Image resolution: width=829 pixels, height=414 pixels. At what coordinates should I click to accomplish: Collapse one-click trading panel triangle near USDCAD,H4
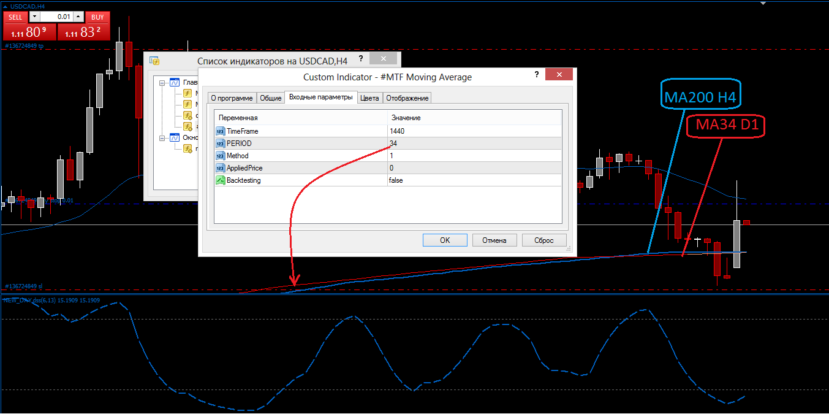pos(6,6)
